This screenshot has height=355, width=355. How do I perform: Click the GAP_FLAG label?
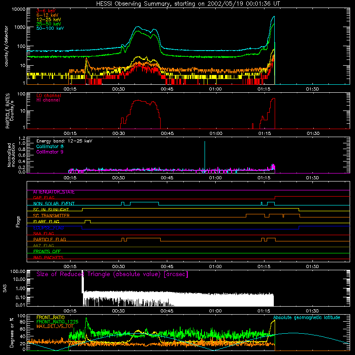[x=43, y=197]
